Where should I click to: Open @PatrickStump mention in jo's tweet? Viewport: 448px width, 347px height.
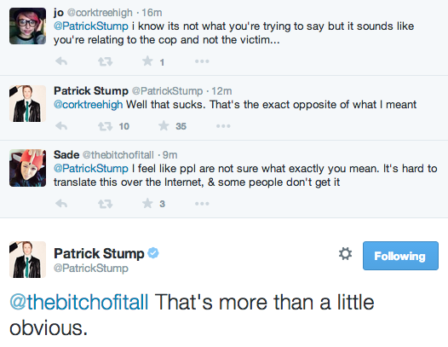coord(91,26)
